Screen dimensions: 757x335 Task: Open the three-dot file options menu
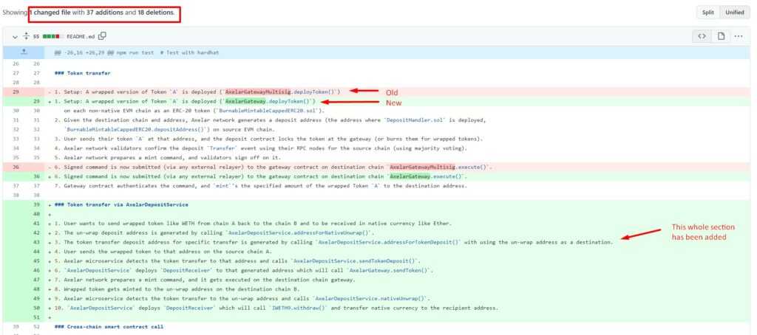coord(739,36)
